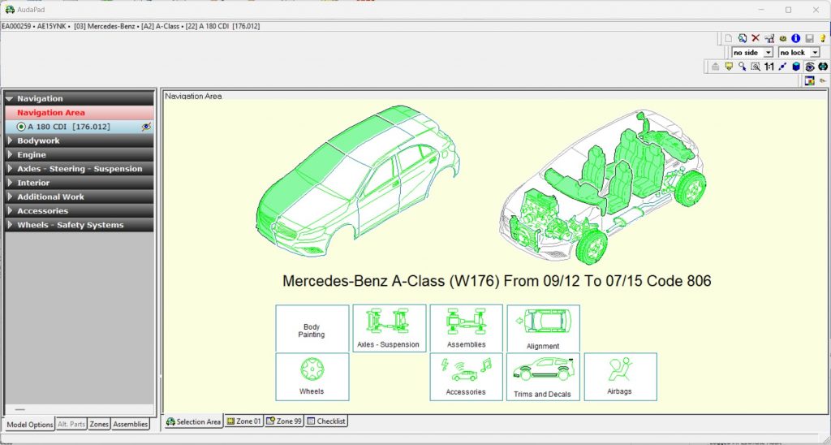
Task: Click the small brown arrow icon below toolbar
Action: 823,80
